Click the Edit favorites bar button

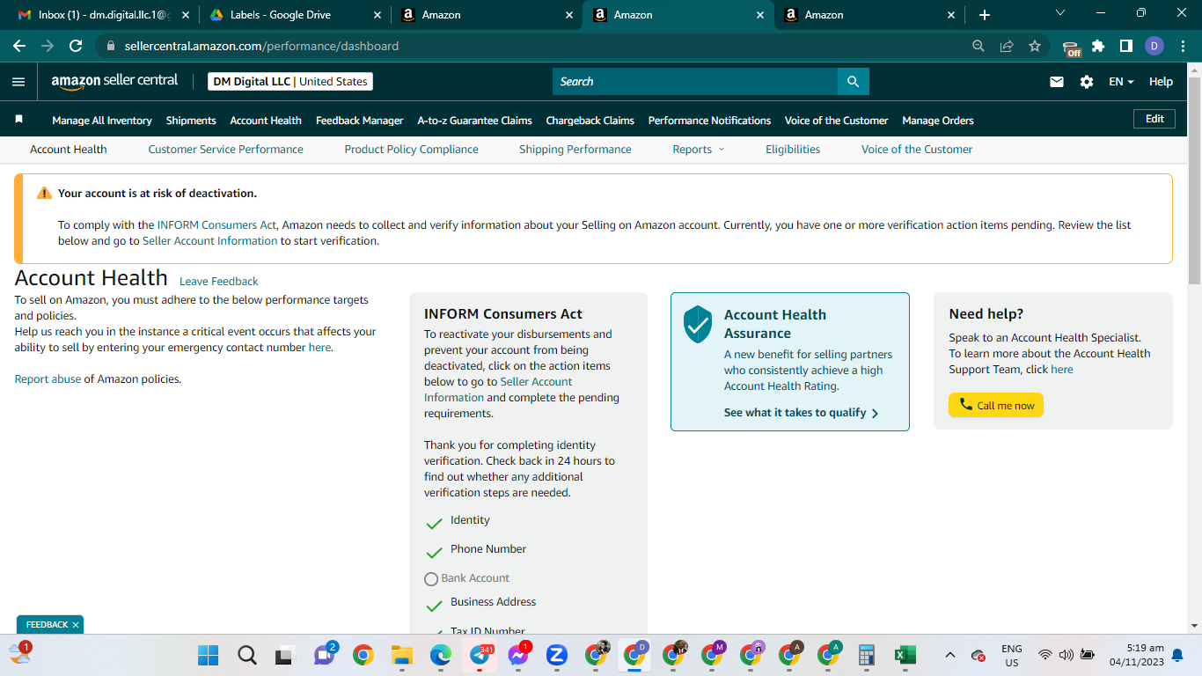coord(1154,119)
